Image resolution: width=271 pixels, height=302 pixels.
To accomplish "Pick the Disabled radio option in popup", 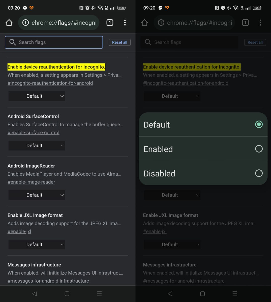I will tap(259, 173).
